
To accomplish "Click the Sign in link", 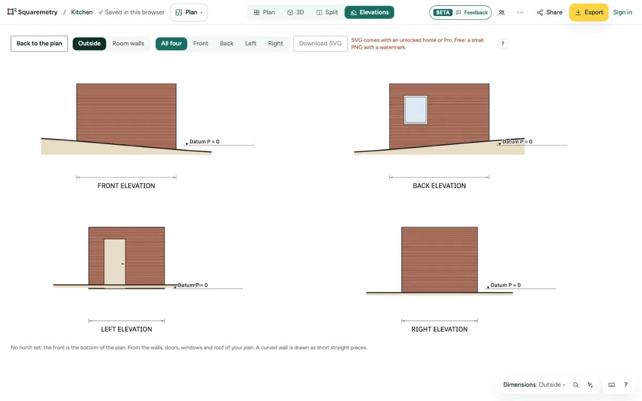I will (623, 12).
